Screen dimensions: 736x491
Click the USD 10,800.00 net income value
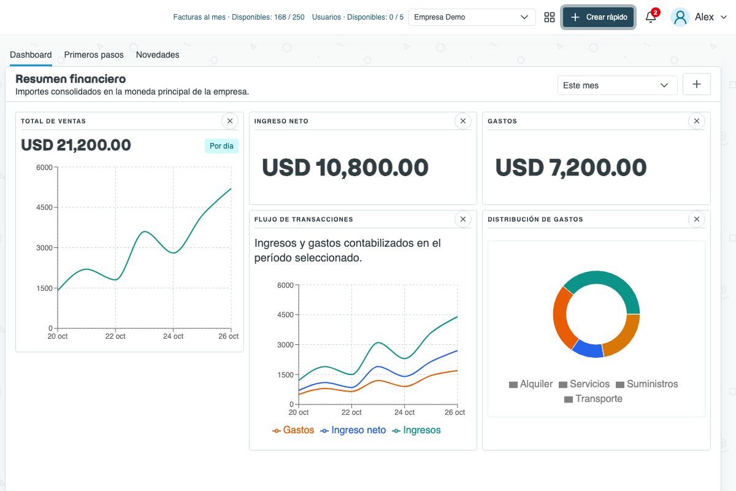pos(345,168)
